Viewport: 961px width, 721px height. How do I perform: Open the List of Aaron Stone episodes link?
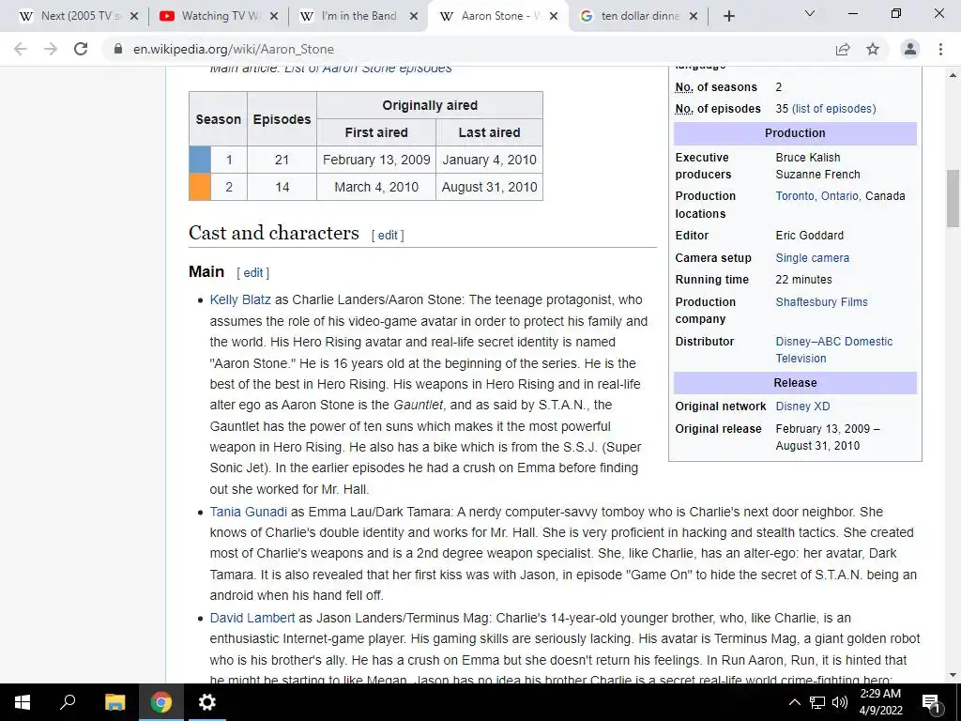368,68
